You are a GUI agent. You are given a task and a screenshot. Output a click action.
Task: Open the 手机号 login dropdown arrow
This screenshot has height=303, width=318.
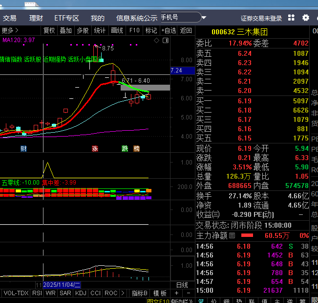click(203, 17)
